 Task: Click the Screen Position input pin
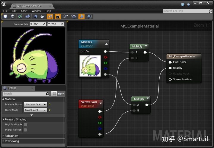pyautogui.click(x=170, y=79)
